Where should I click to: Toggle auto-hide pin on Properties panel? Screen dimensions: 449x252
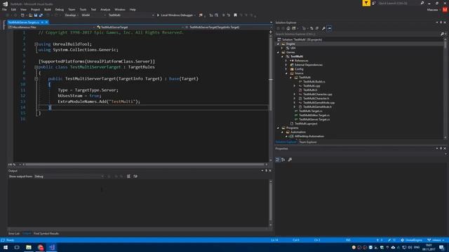coord(441,148)
